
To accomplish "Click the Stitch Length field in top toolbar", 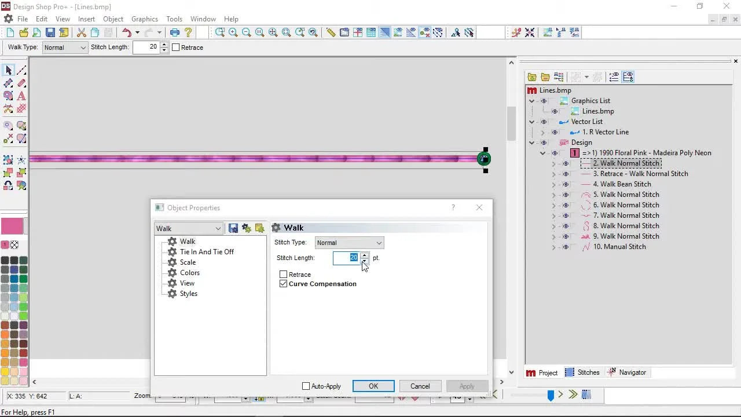I will [x=146, y=47].
